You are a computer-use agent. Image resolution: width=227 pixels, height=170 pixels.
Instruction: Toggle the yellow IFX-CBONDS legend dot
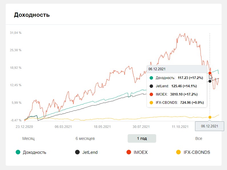coord(178,152)
